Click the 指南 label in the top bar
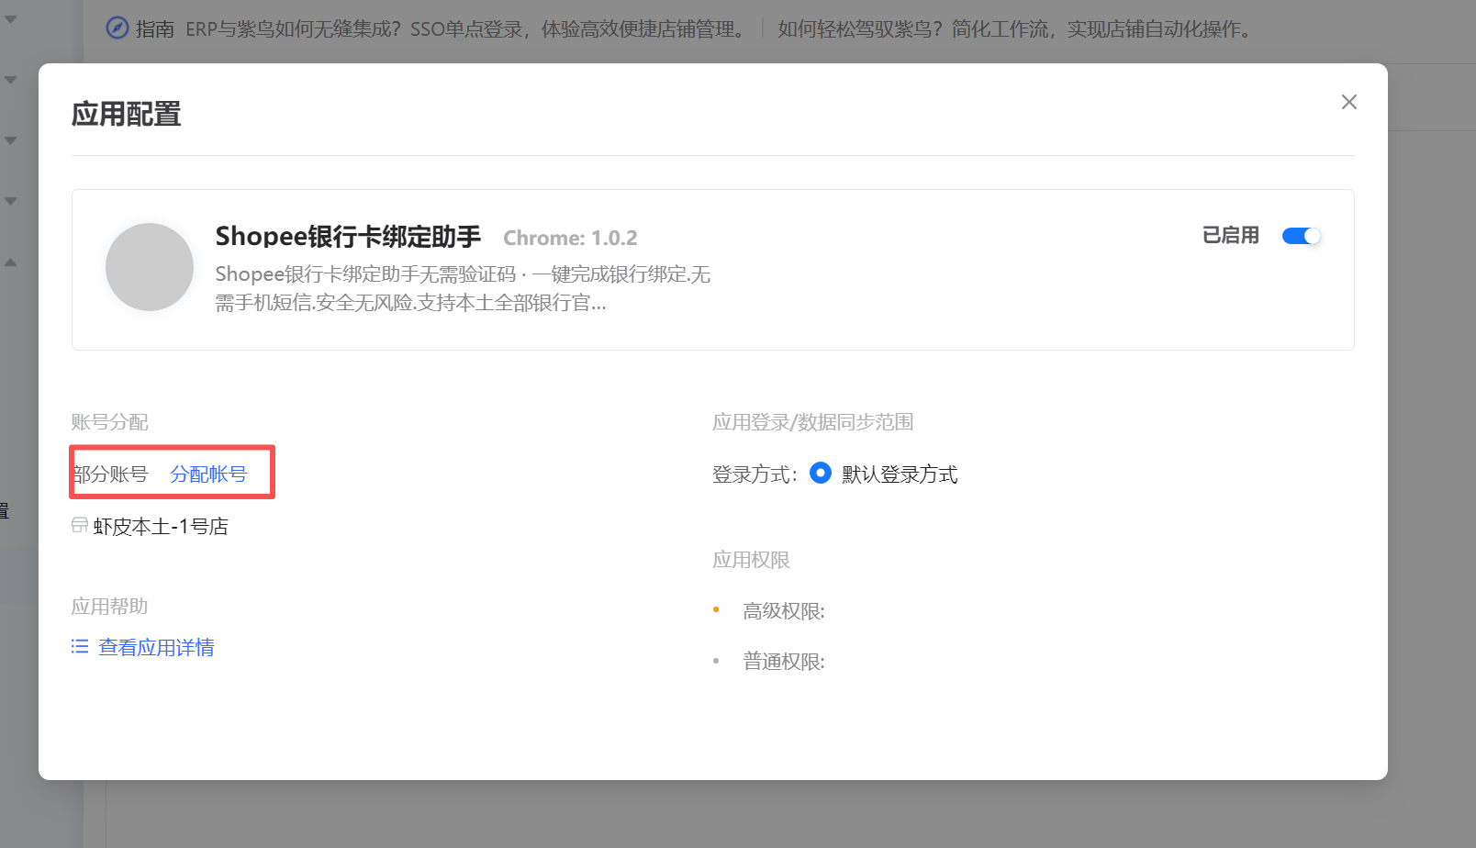This screenshot has width=1476, height=848. pyautogui.click(x=155, y=29)
